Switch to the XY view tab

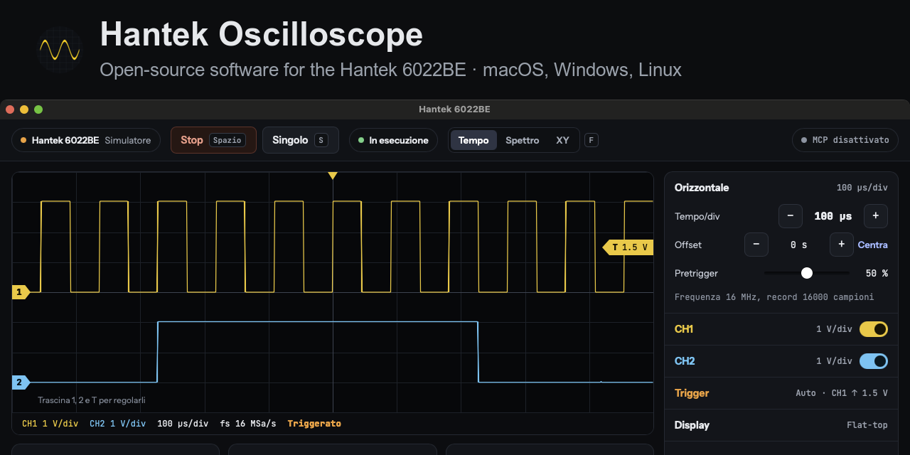pos(563,140)
